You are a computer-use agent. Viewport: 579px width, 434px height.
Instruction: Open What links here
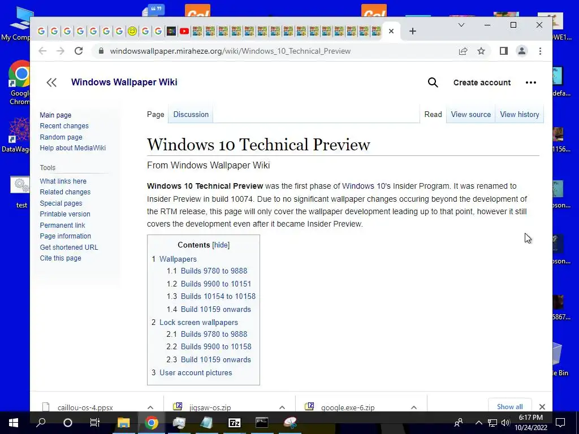63,181
